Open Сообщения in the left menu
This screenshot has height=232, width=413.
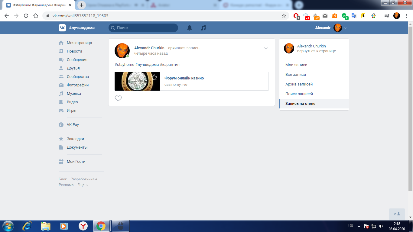click(x=77, y=60)
